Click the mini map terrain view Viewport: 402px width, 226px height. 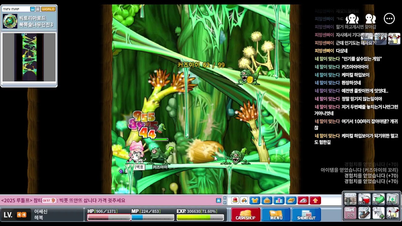(x=29, y=57)
